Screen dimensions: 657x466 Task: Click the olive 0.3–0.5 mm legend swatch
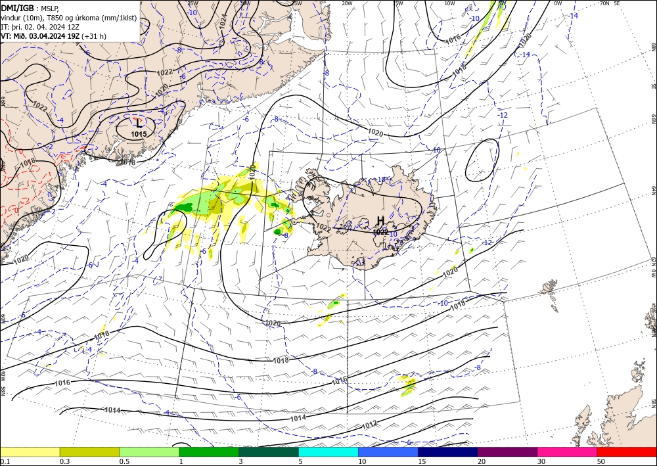(89, 452)
